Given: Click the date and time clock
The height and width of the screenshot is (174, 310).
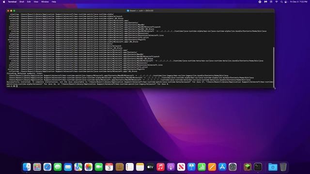Looking at the screenshot, I should [298, 2].
